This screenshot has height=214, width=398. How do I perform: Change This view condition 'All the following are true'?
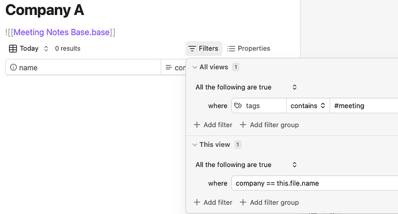(x=246, y=165)
